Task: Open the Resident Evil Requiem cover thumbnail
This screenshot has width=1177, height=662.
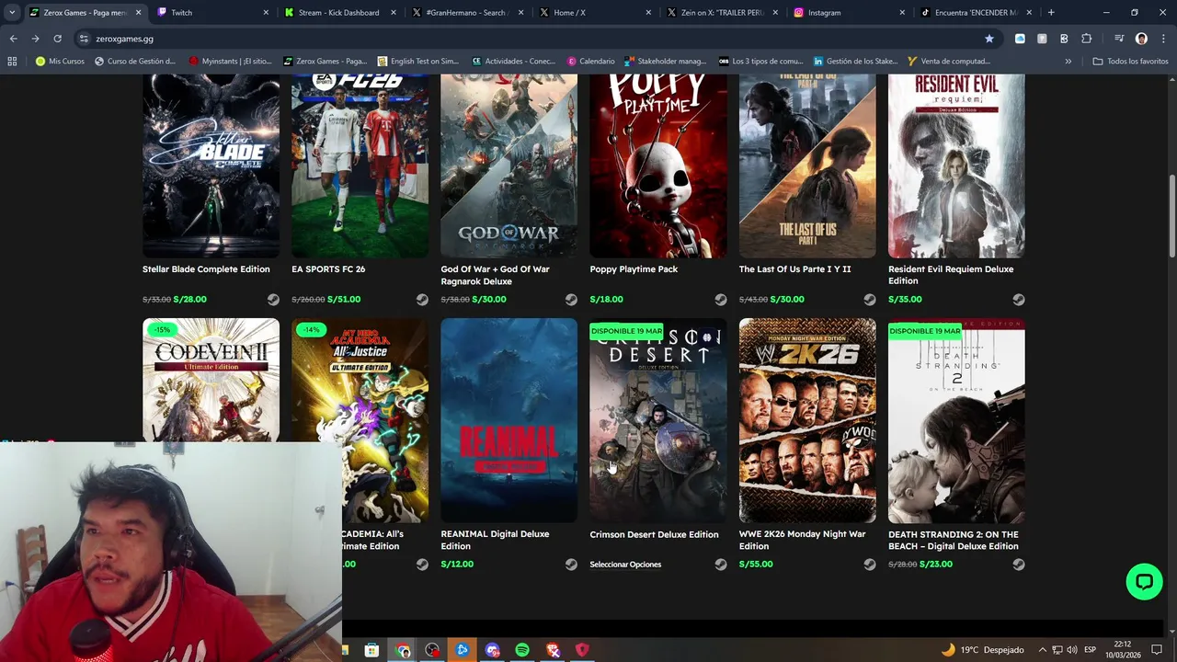Action: (956, 165)
